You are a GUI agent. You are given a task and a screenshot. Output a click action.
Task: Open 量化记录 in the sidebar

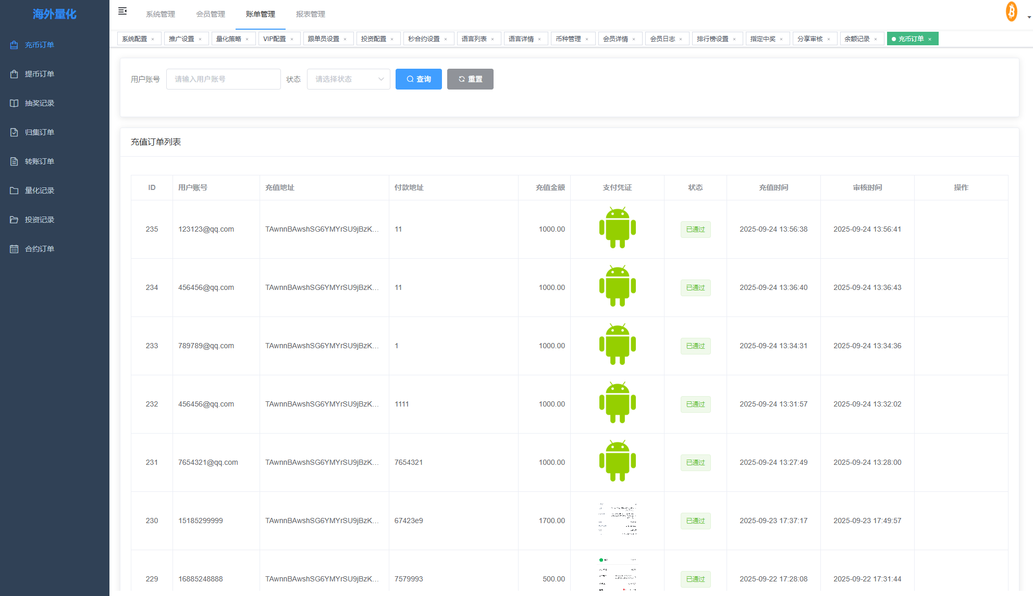click(x=39, y=191)
